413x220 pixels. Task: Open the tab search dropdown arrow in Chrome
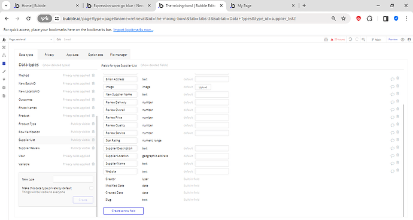click(6, 5)
